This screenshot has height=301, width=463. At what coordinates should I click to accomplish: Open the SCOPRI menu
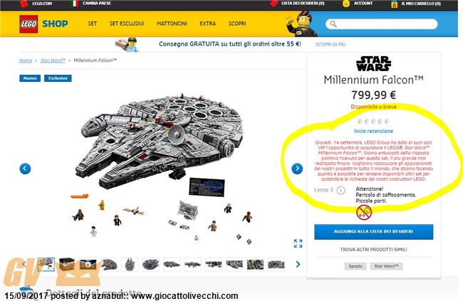tap(237, 23)
